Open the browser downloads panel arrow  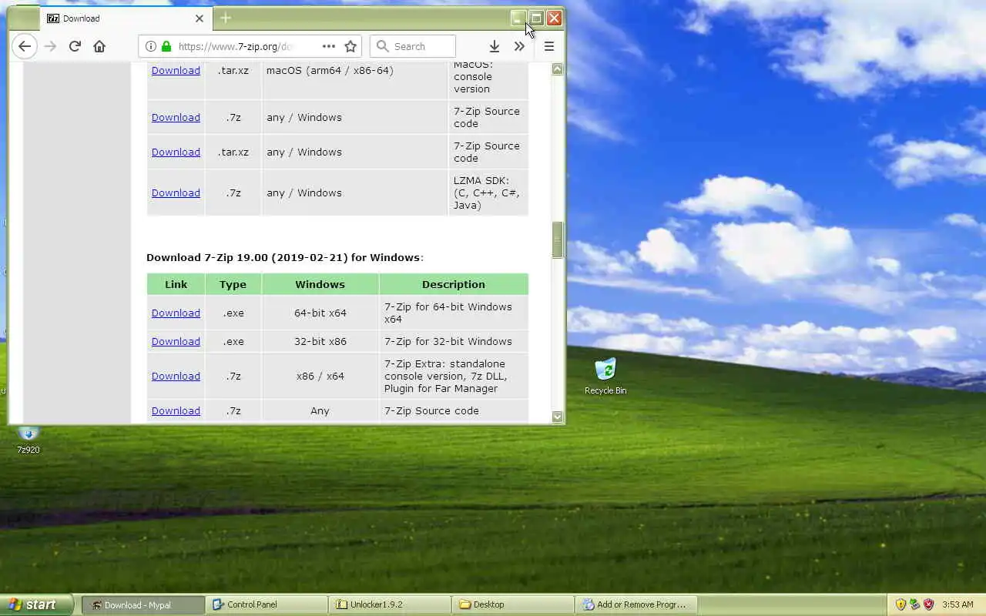[x=495, y=46]
